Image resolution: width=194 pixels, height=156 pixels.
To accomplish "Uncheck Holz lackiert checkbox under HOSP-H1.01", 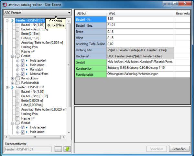I will pyautogui.click(x=22, y=61).
